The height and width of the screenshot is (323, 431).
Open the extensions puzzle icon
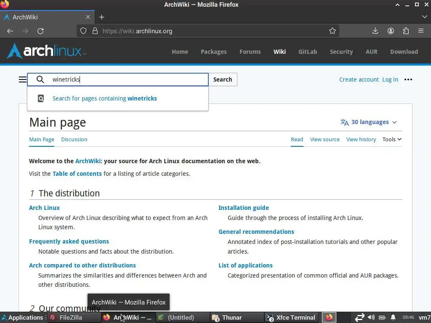click(406, 31)
